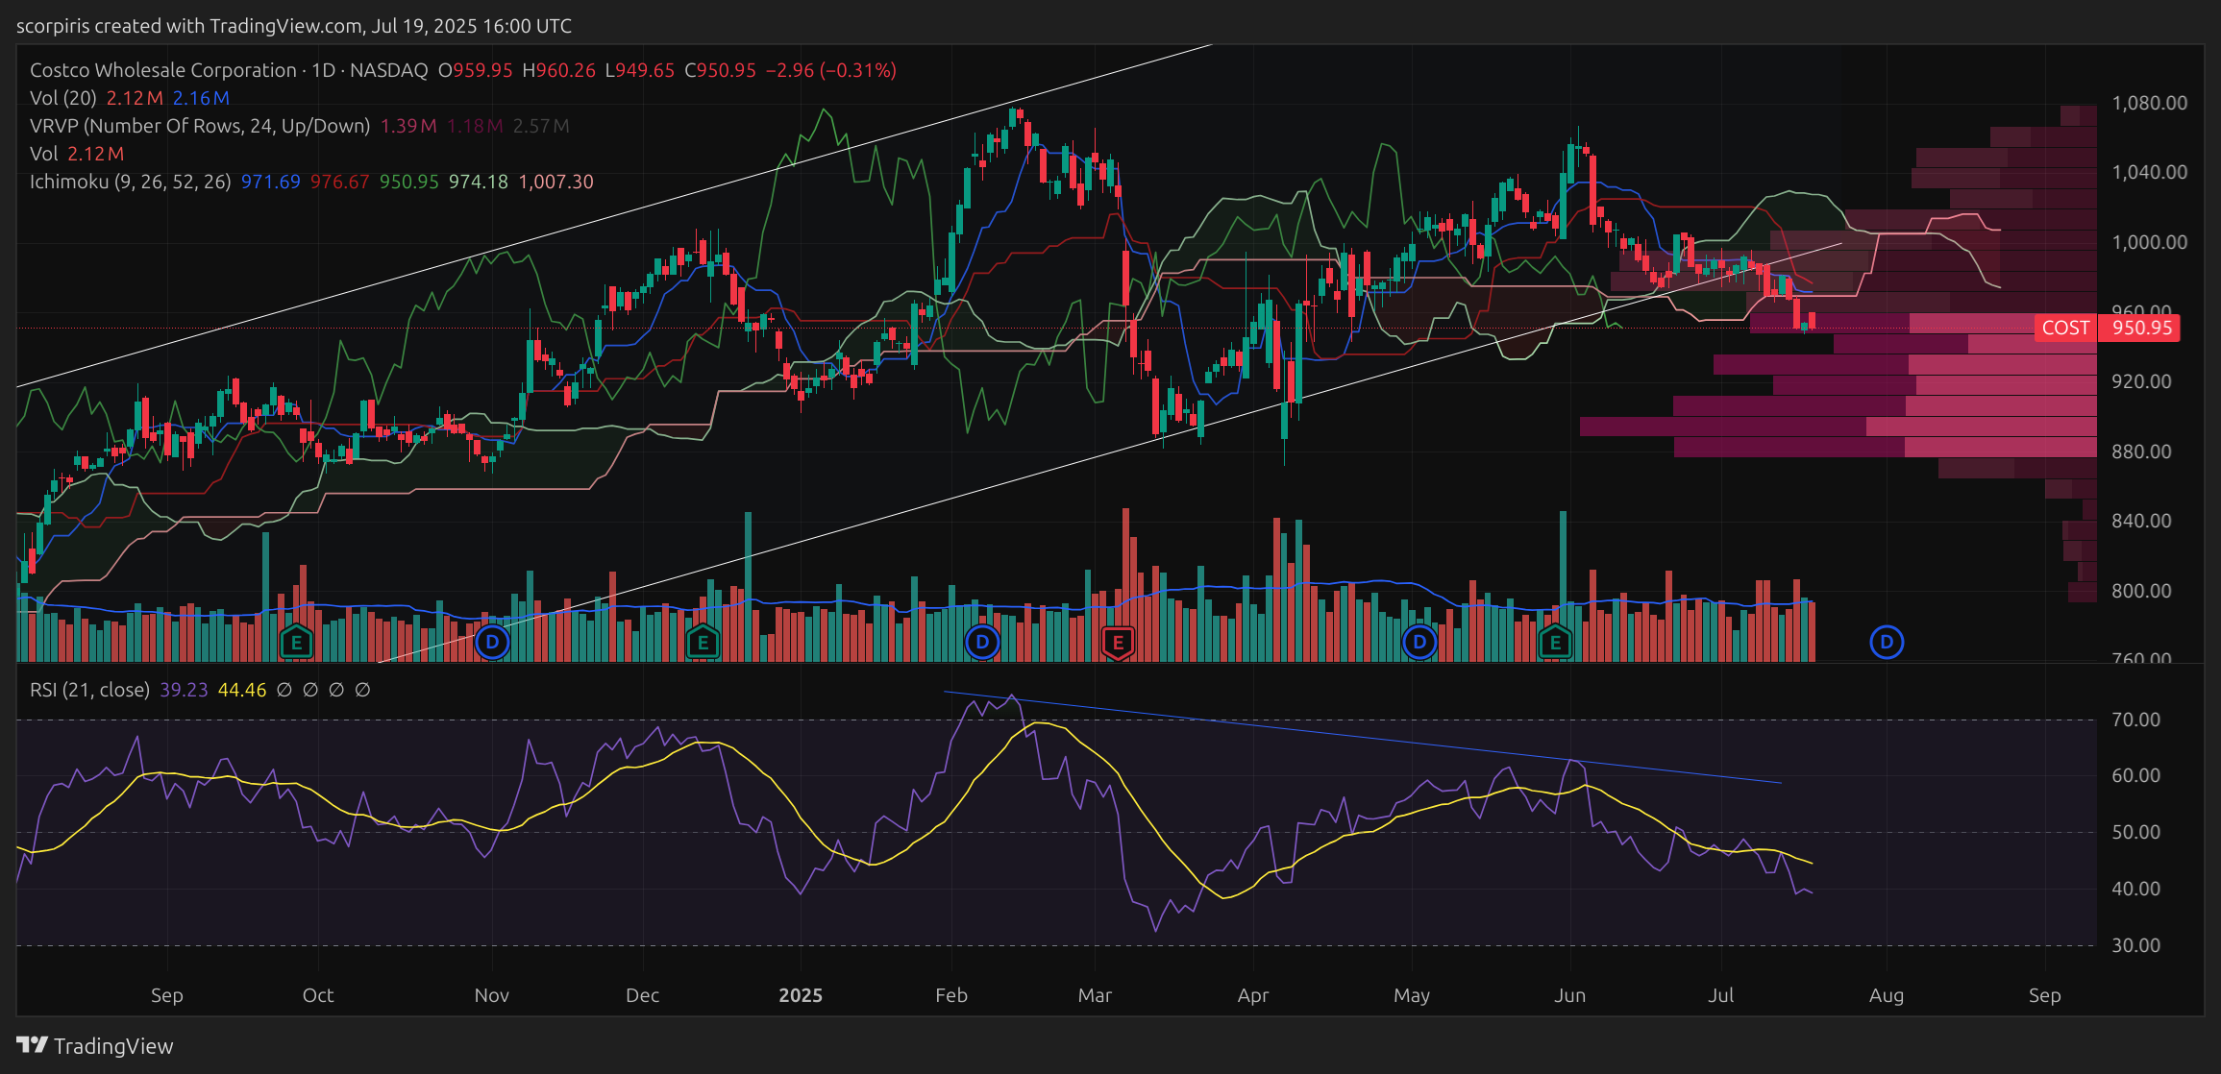Click the Jul label on time axis
The image size is (2221, 1074).
[x=1720, y=995]
